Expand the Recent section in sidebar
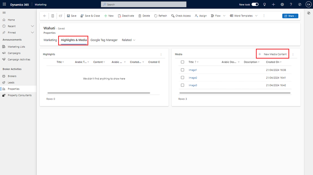Viewport: 313px width, 175px height. point(32,26)
